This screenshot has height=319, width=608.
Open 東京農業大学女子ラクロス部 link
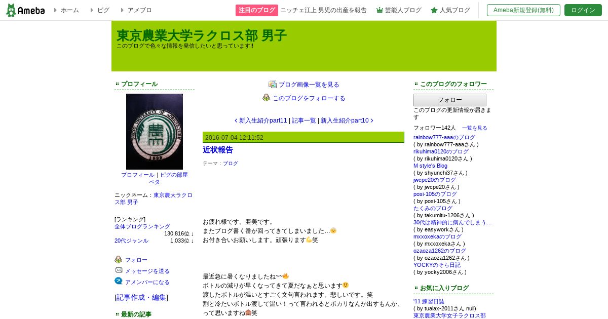449,315
